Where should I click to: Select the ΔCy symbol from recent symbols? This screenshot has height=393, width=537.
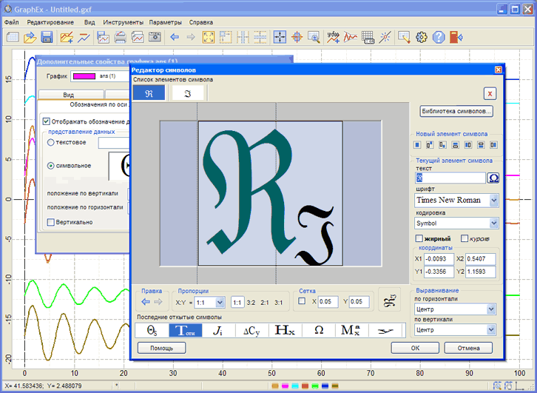pyautogui.click(x=251, y=330)
